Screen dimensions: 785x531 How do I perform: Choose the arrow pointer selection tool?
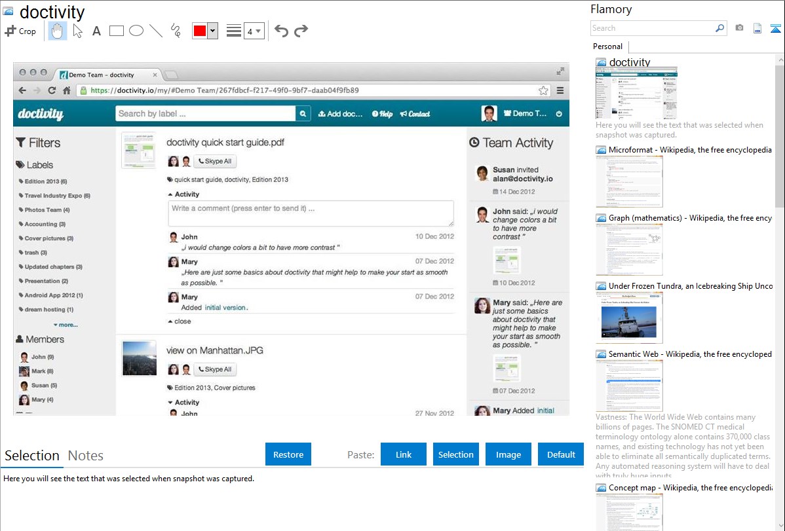pos(77,31)
